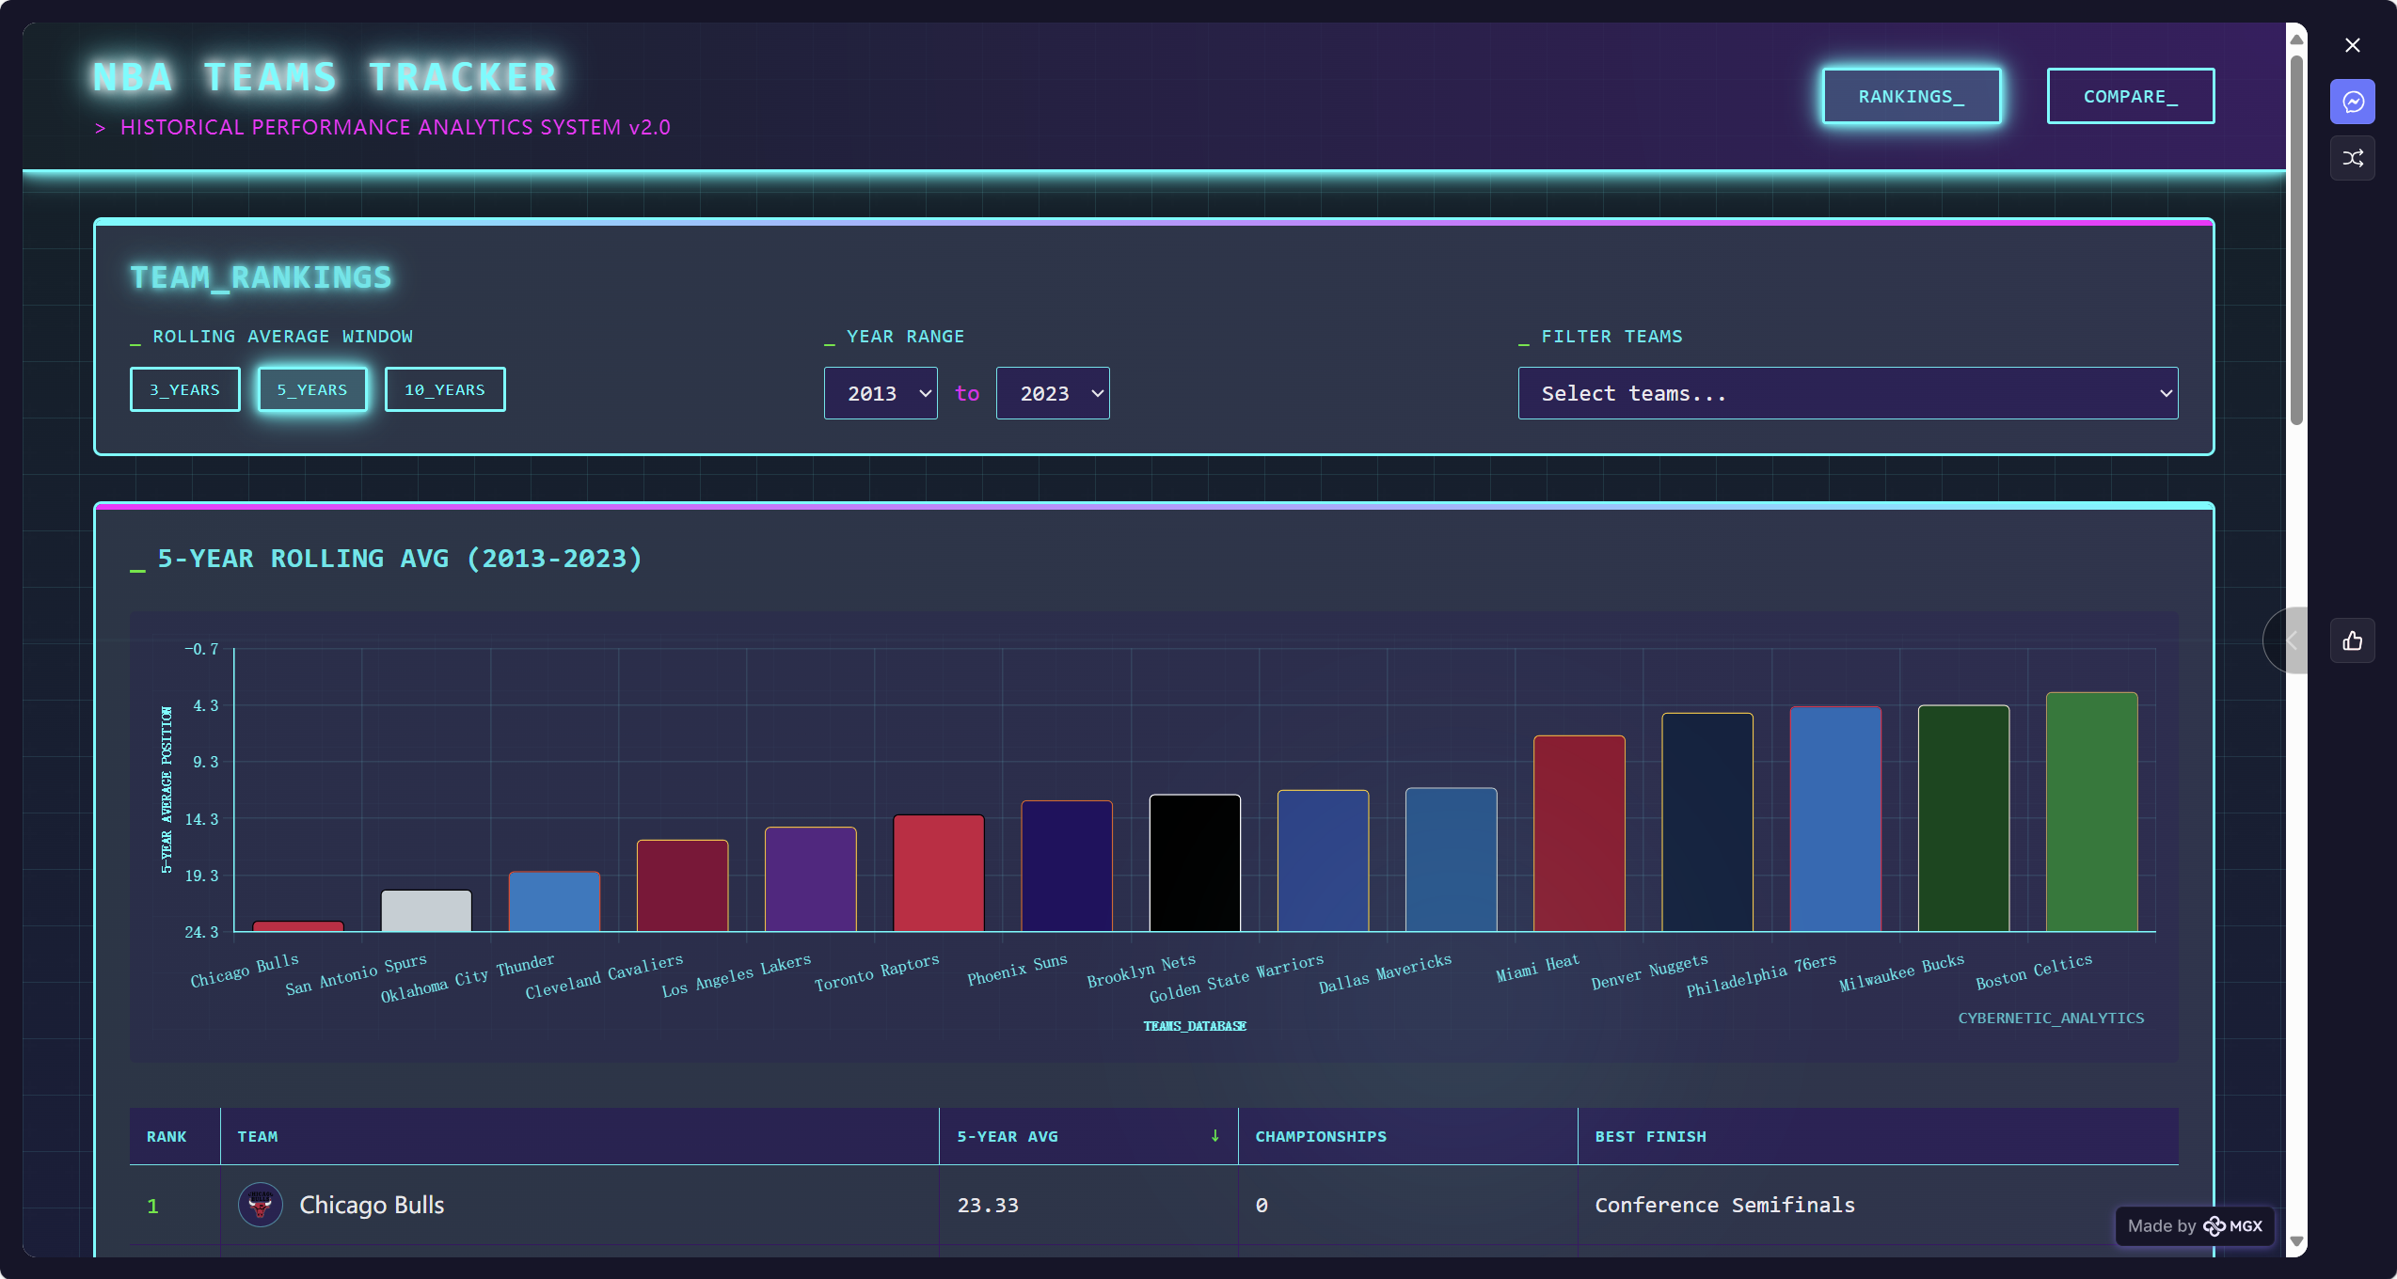Click the scrollbar up arrow
Image resolution: width=2397 pixels, height=1279 pixels.
pos(2296,39)
